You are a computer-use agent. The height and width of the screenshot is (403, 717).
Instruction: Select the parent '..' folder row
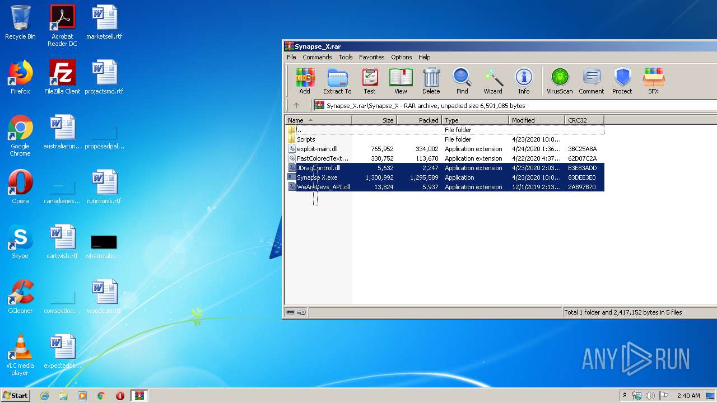click(445, 130)
